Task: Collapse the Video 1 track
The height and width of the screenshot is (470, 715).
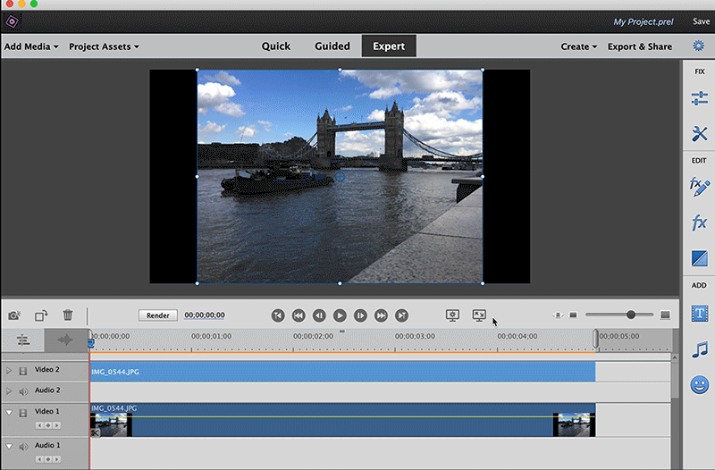Action: coord(10,412)
